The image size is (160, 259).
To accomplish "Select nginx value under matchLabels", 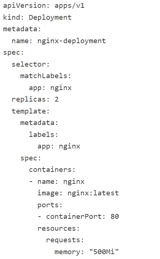I will (x=61, y=88).
